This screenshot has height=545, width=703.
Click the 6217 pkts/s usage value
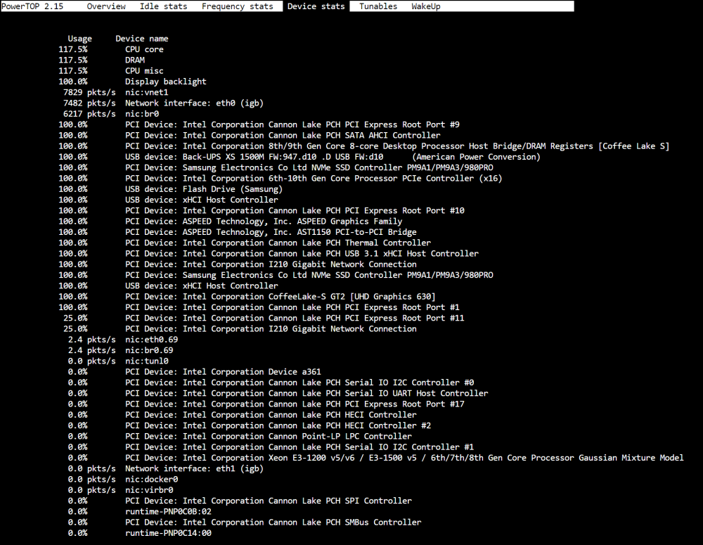click(x=89, y=114)
